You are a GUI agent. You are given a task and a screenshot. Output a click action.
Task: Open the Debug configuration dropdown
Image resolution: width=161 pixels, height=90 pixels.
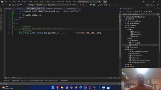(32, 5)
